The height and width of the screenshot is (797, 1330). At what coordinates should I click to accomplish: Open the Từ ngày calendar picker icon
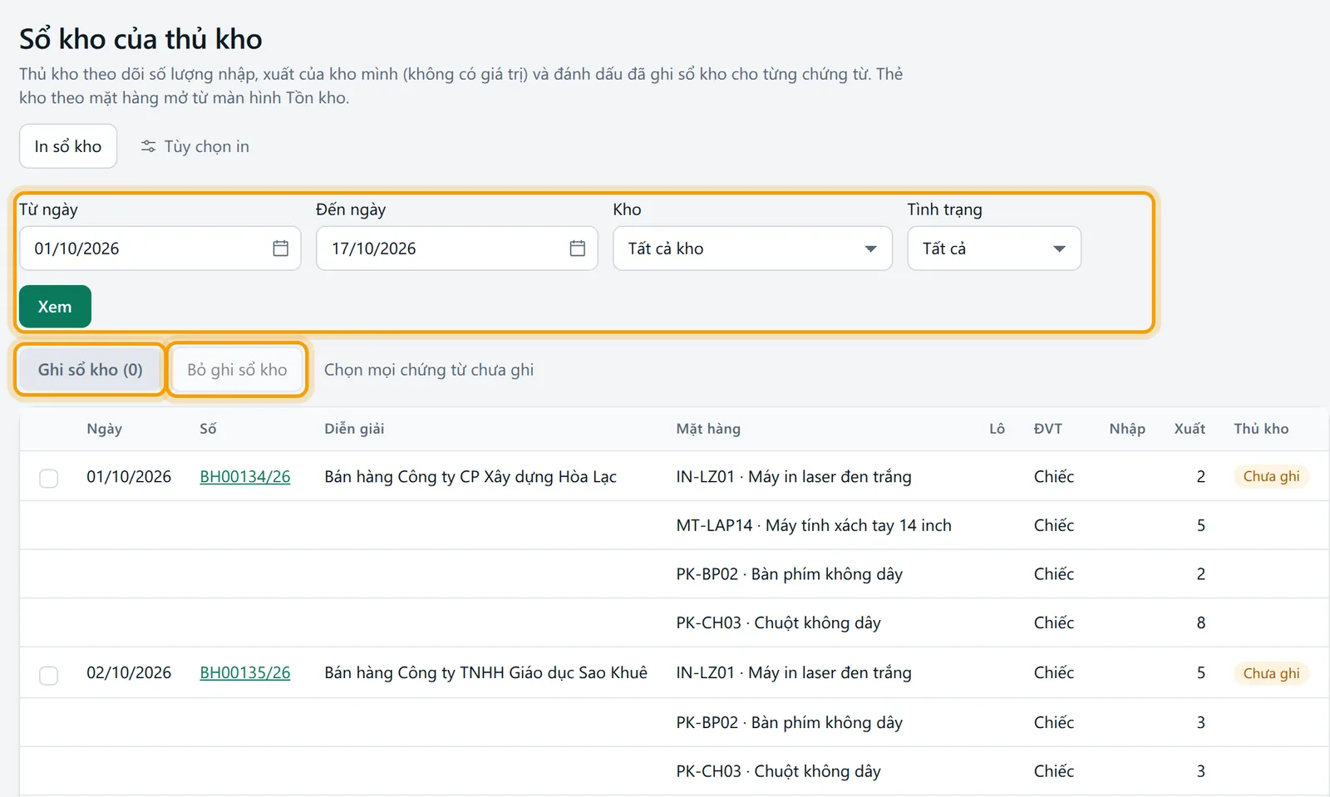click(280, 248)
